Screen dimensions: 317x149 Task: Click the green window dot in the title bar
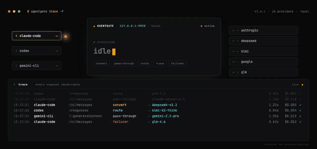coord(19,11)
